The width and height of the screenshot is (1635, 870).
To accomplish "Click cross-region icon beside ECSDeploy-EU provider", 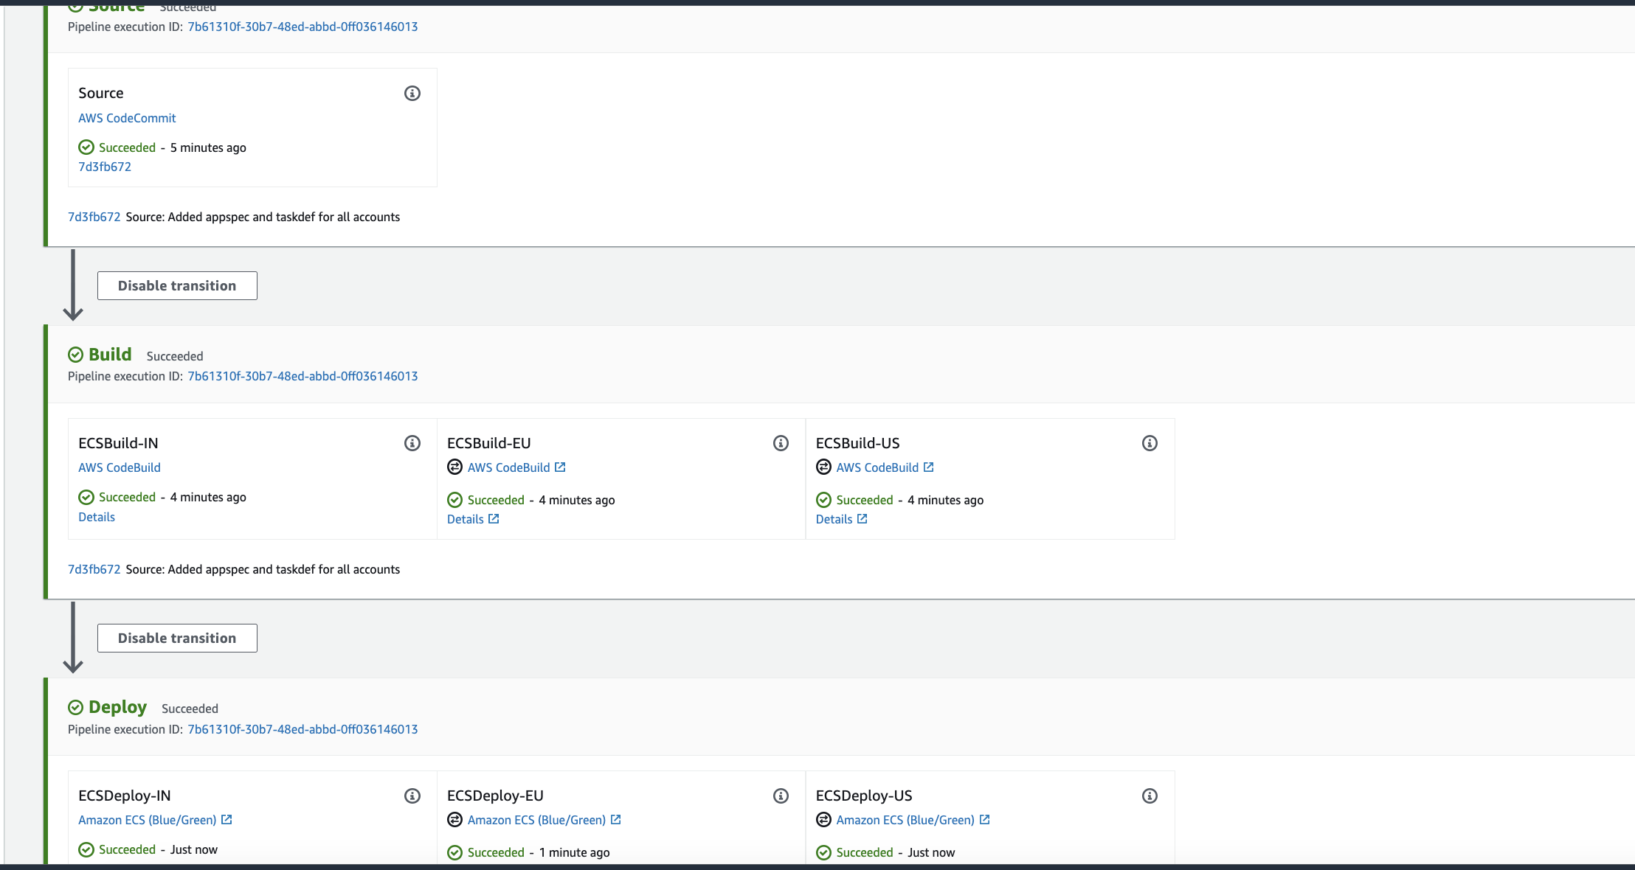I will pos(454,820).
